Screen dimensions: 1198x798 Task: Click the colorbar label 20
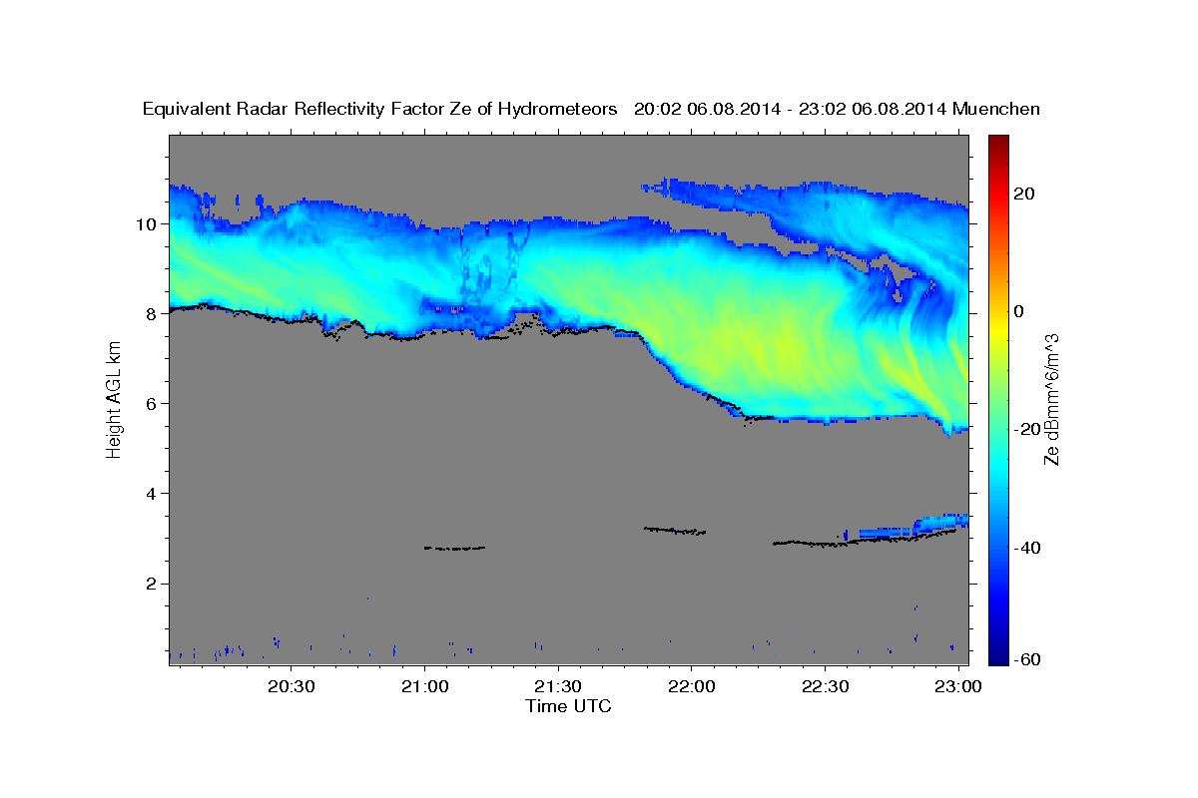[1025, 194]
